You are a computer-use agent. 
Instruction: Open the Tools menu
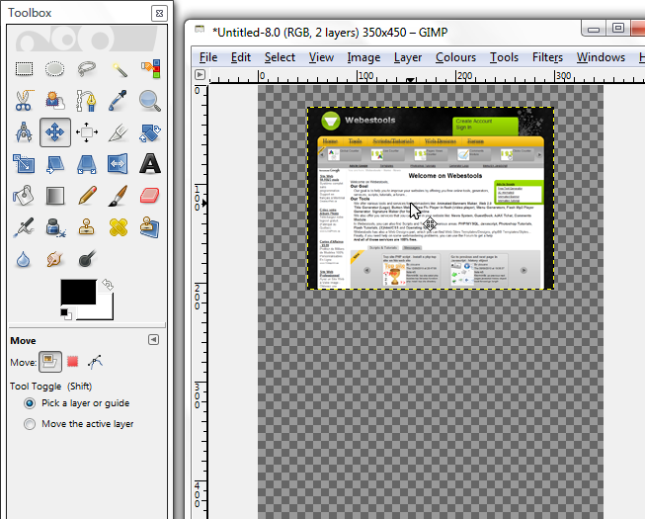[504, 57]
